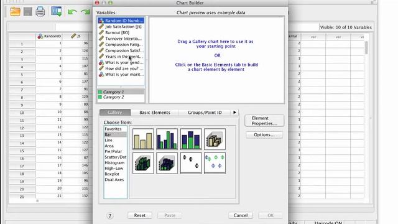
Task: Switch to the Basic Elements tab
Action: click(x=155, y=112)
